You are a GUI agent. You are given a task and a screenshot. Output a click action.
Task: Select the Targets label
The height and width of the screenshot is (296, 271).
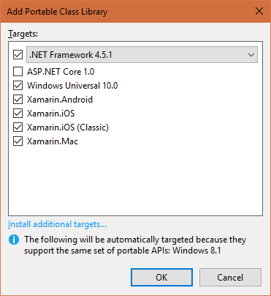[23, 34]
